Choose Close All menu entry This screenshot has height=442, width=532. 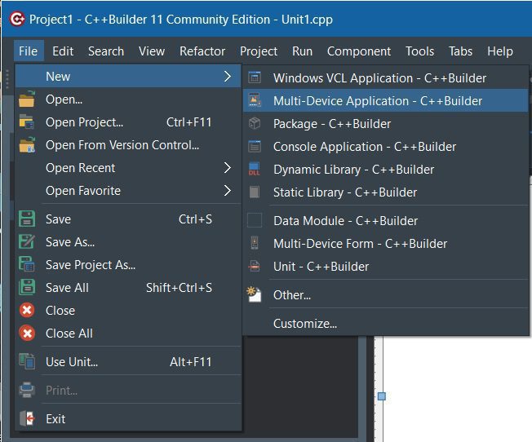point(129,333)
